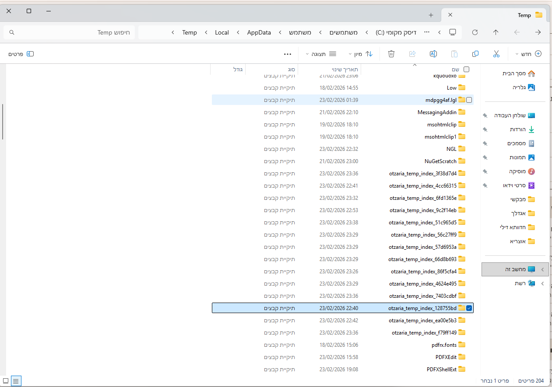Toggle the select-all checkbox in Name header
Screen dimensions: 552x387
click(466, 69)
